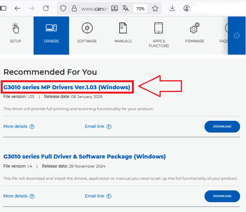Open the browser downloads panel
Image resolution: width=246 pixels, height=212 pixels.
pyautogui.click(x=172, y=8)
